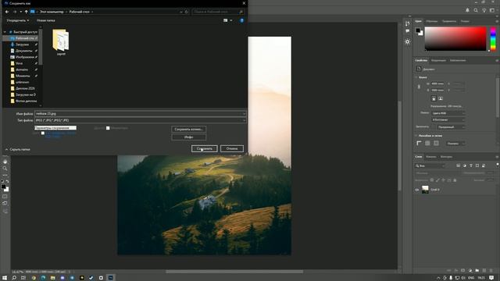Open recent locations dropdown in save dialog
The height and width of the screenshot is (281, 500).
pos(21,12)
